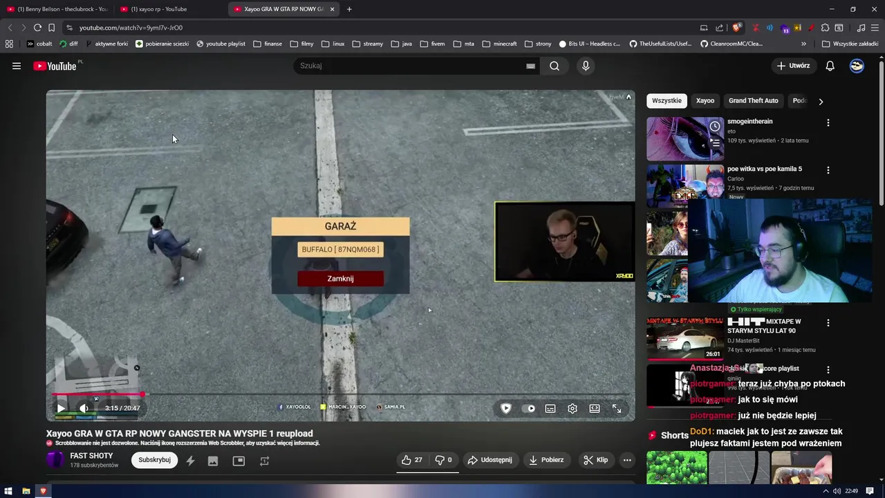Show hidden bookmarks with double chevron
Image resolution: width=885 pixels, height=498 pixels.
pos(803,44)
